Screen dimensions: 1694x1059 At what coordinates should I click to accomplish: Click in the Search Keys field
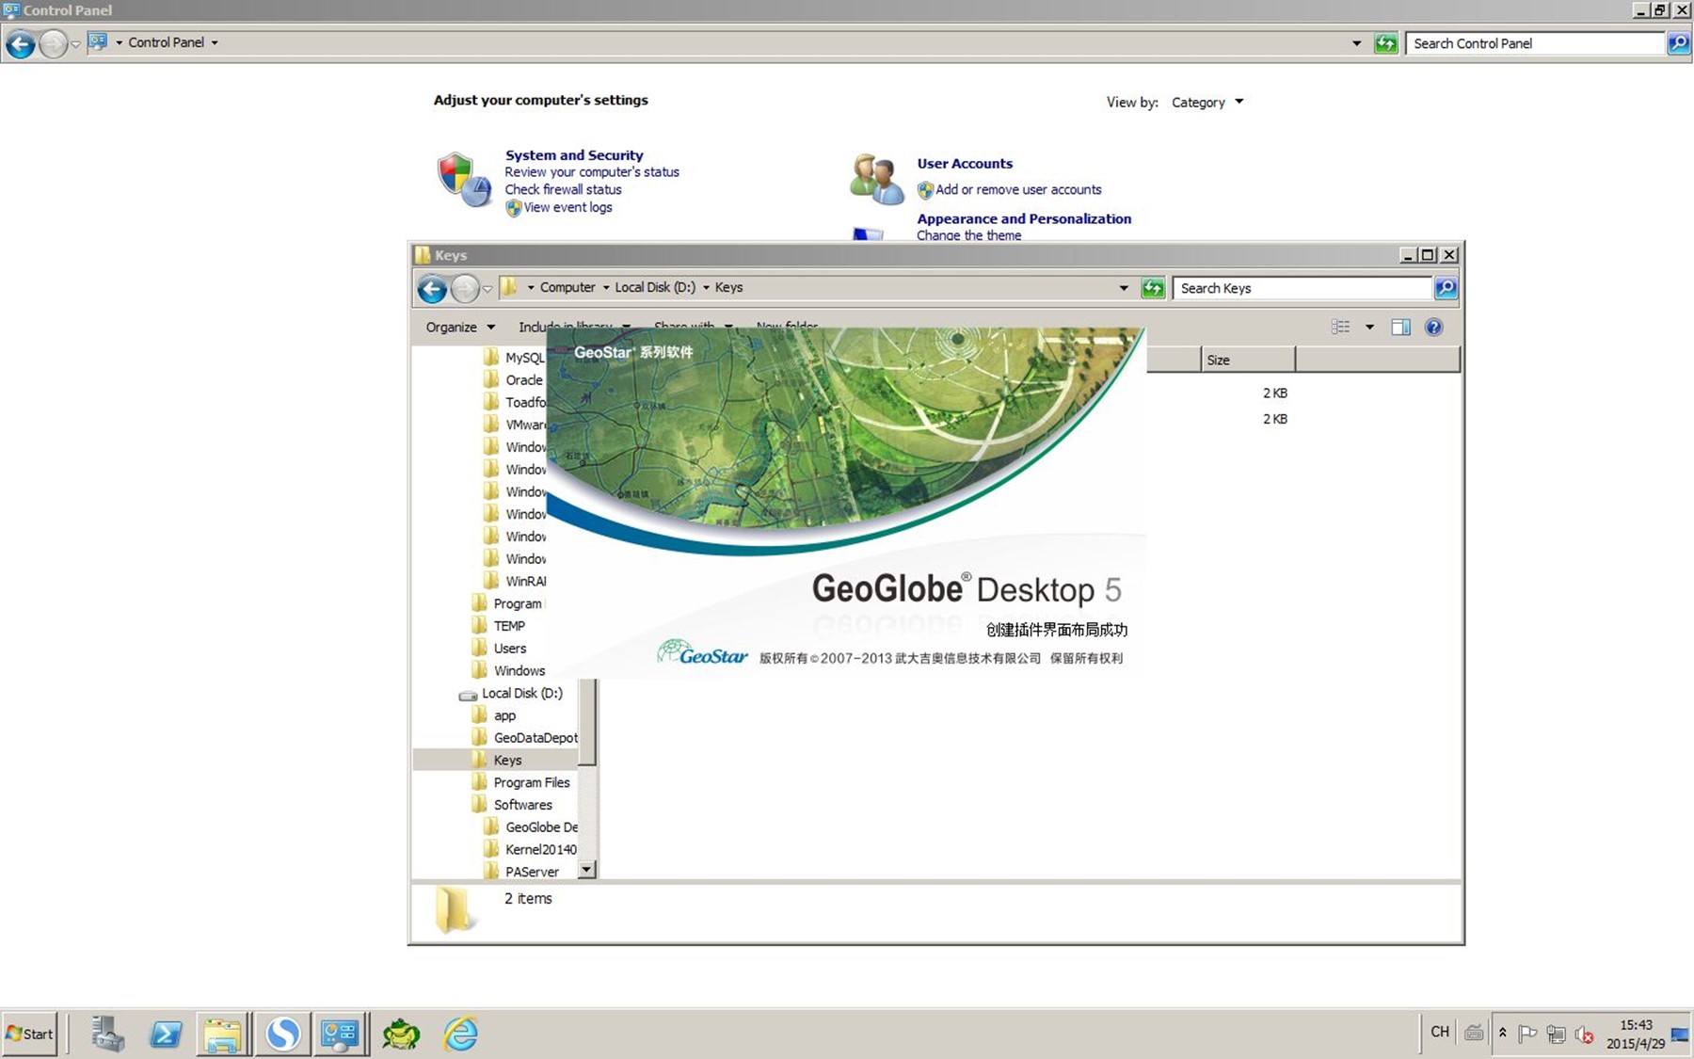coord(1302,288)
